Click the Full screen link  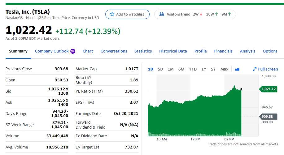pyautogui.click(x=265, y=69)
